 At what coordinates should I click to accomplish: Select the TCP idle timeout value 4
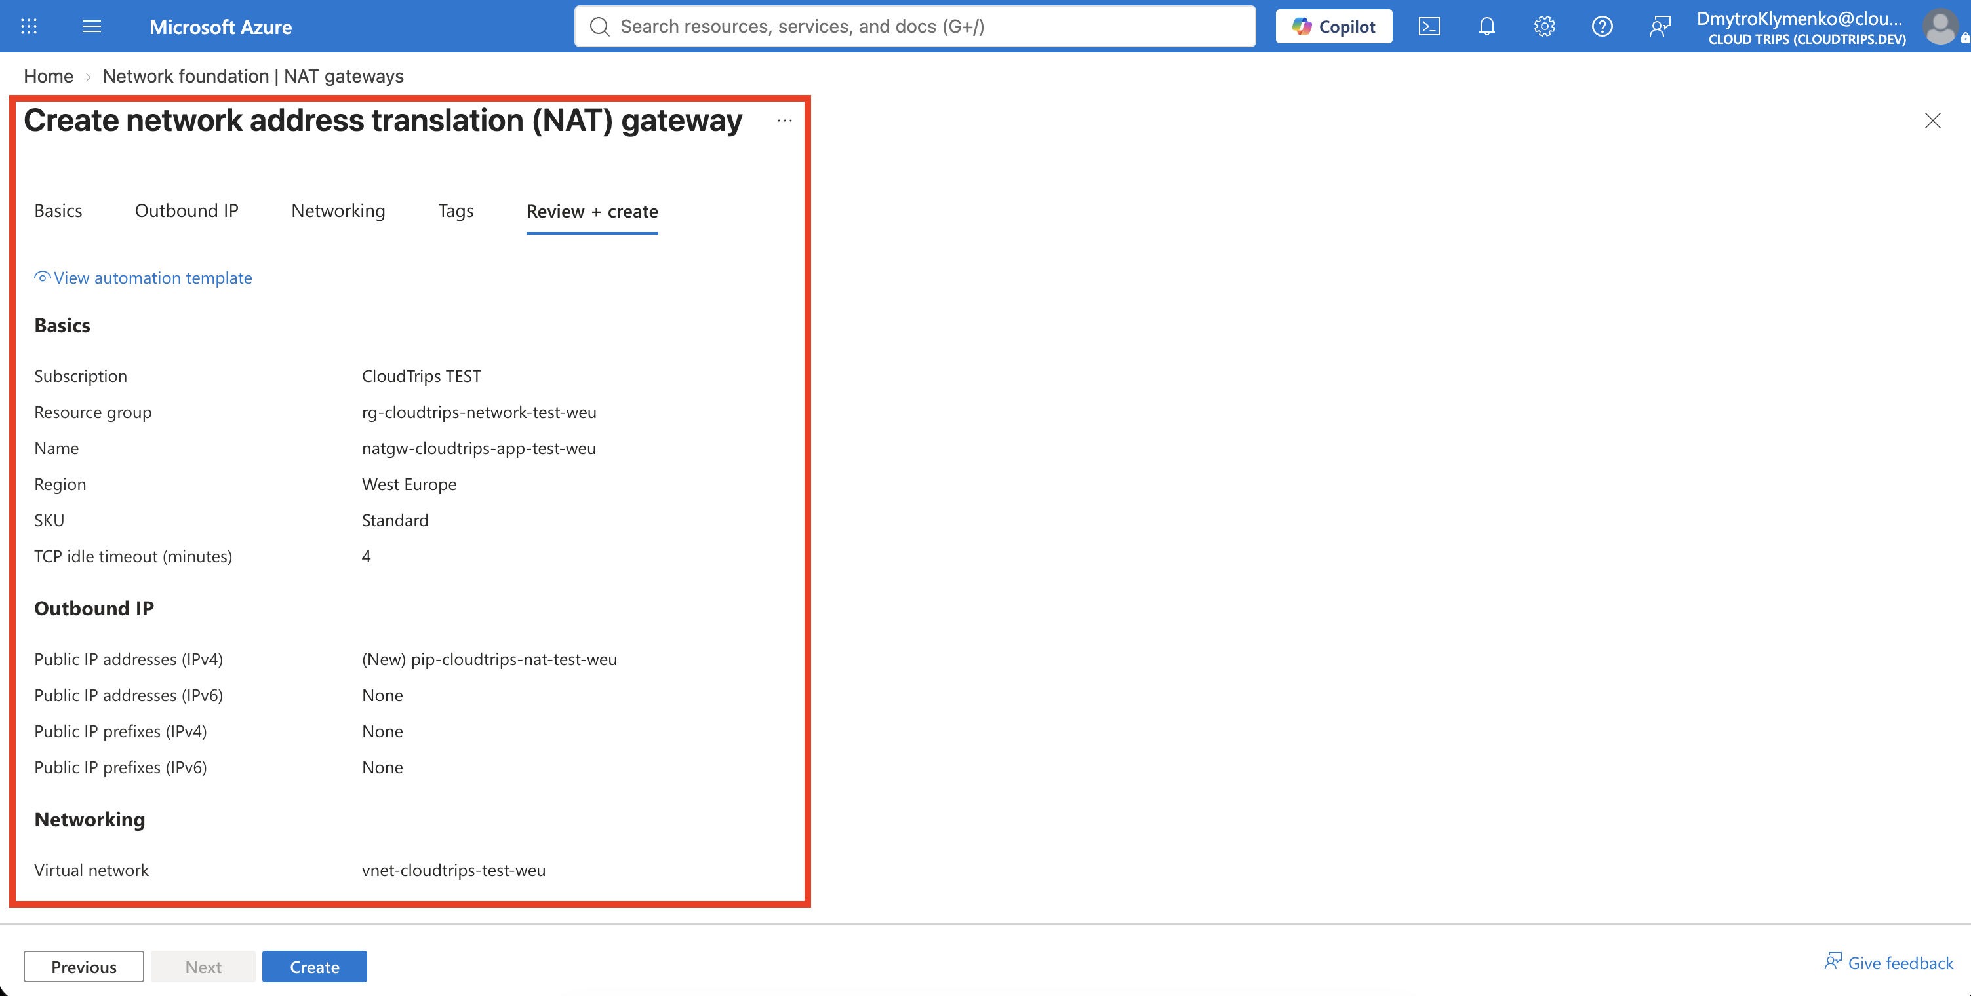(367, 556)
